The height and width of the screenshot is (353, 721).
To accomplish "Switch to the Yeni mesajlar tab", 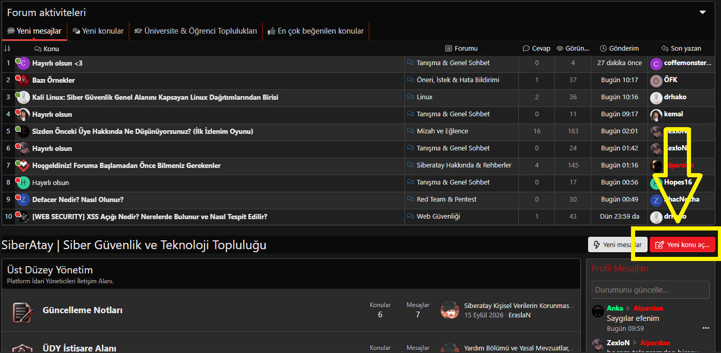I will coord(34,31).
